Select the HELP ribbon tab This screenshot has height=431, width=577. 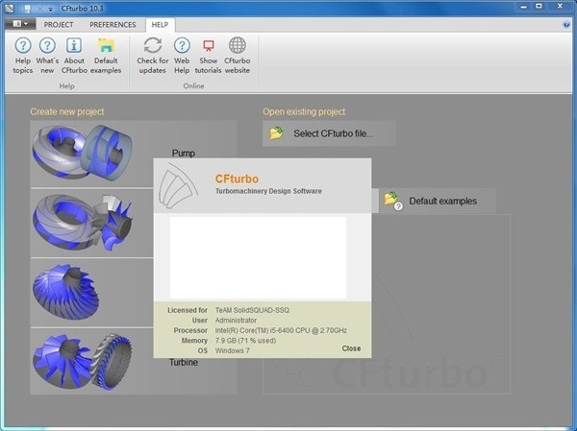pos(161,24)
